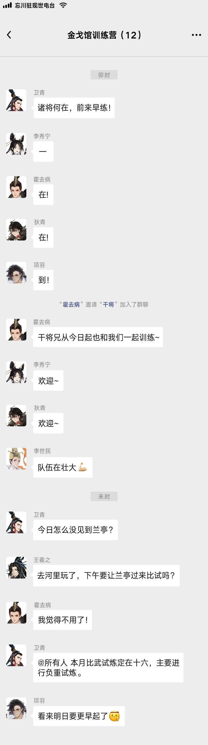
Task: Tap 王羲之's avatar in the chat
Action: coord(16,567)
